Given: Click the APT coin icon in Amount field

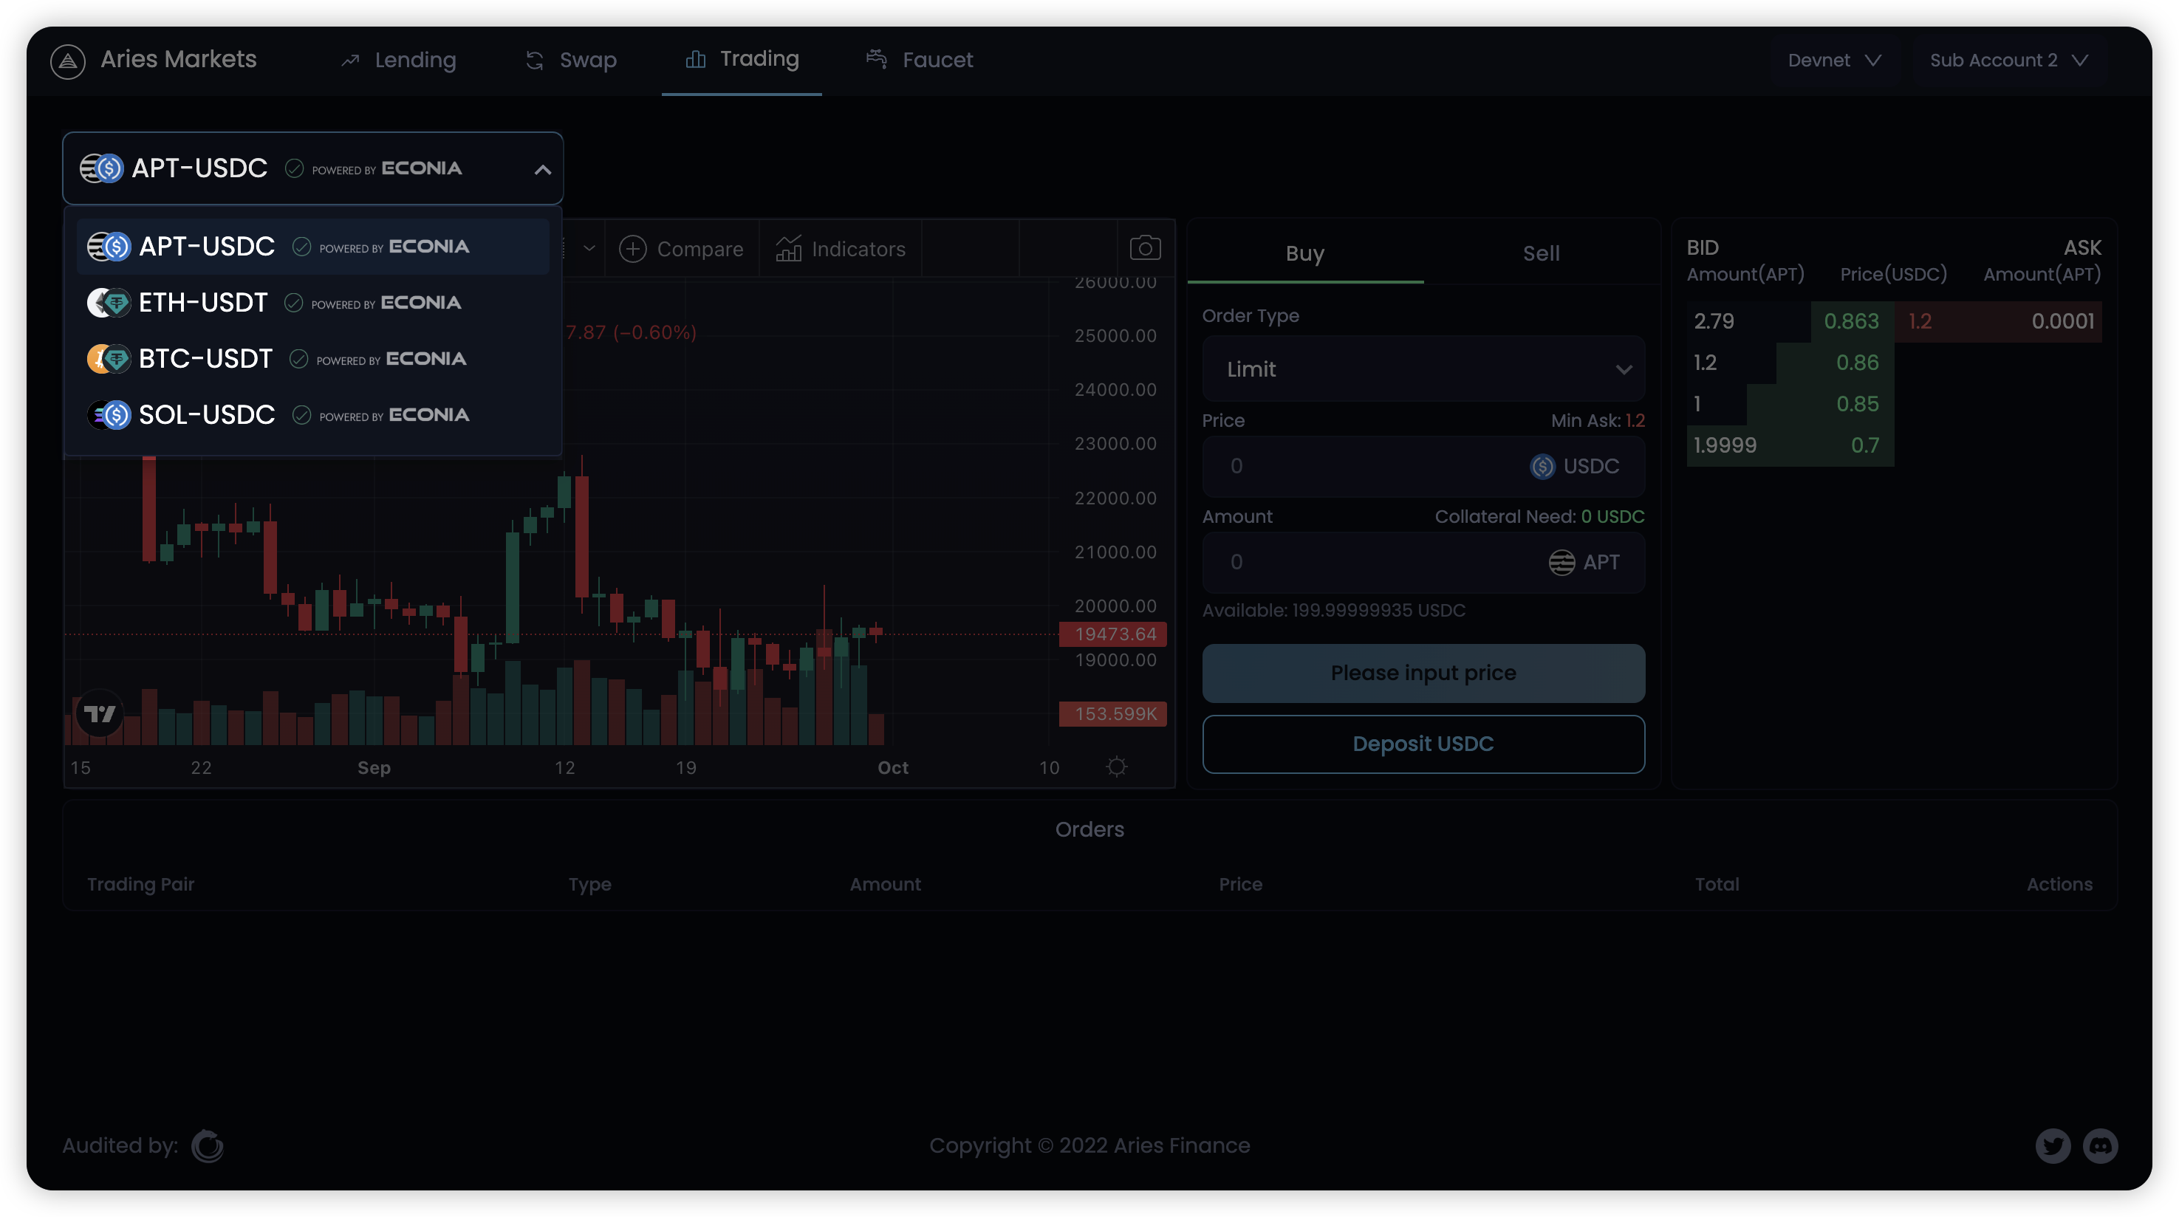Looking at the screenshot, I should click(1561, 563).
